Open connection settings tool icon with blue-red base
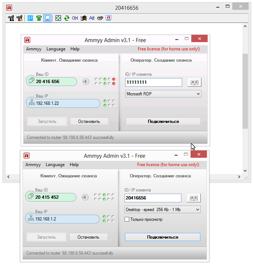The image size is (253, 264). (x=11, y=18)
